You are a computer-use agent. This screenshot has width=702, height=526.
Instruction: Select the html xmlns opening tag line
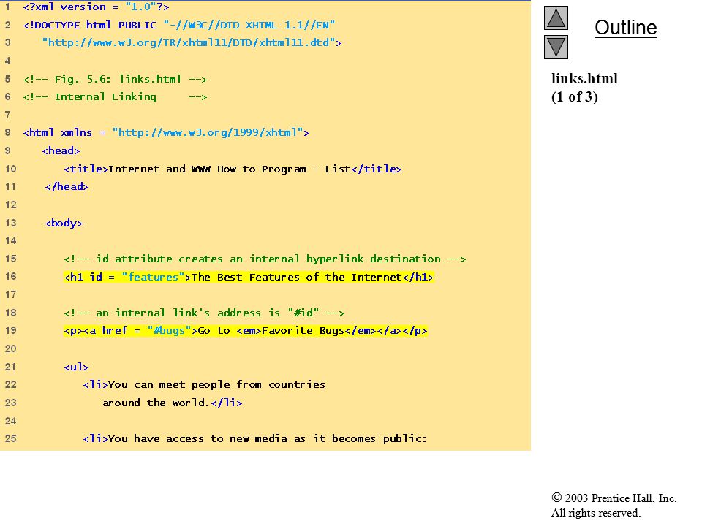coord(166,133)
